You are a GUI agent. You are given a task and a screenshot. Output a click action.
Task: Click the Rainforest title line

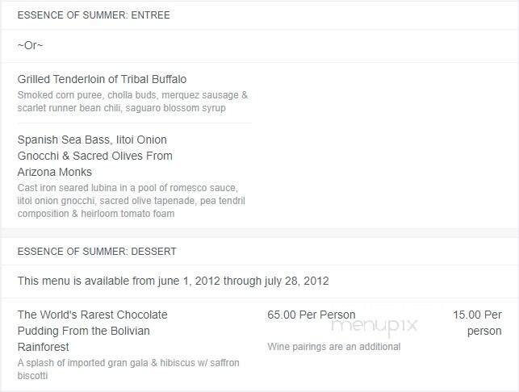coord(44,347)
